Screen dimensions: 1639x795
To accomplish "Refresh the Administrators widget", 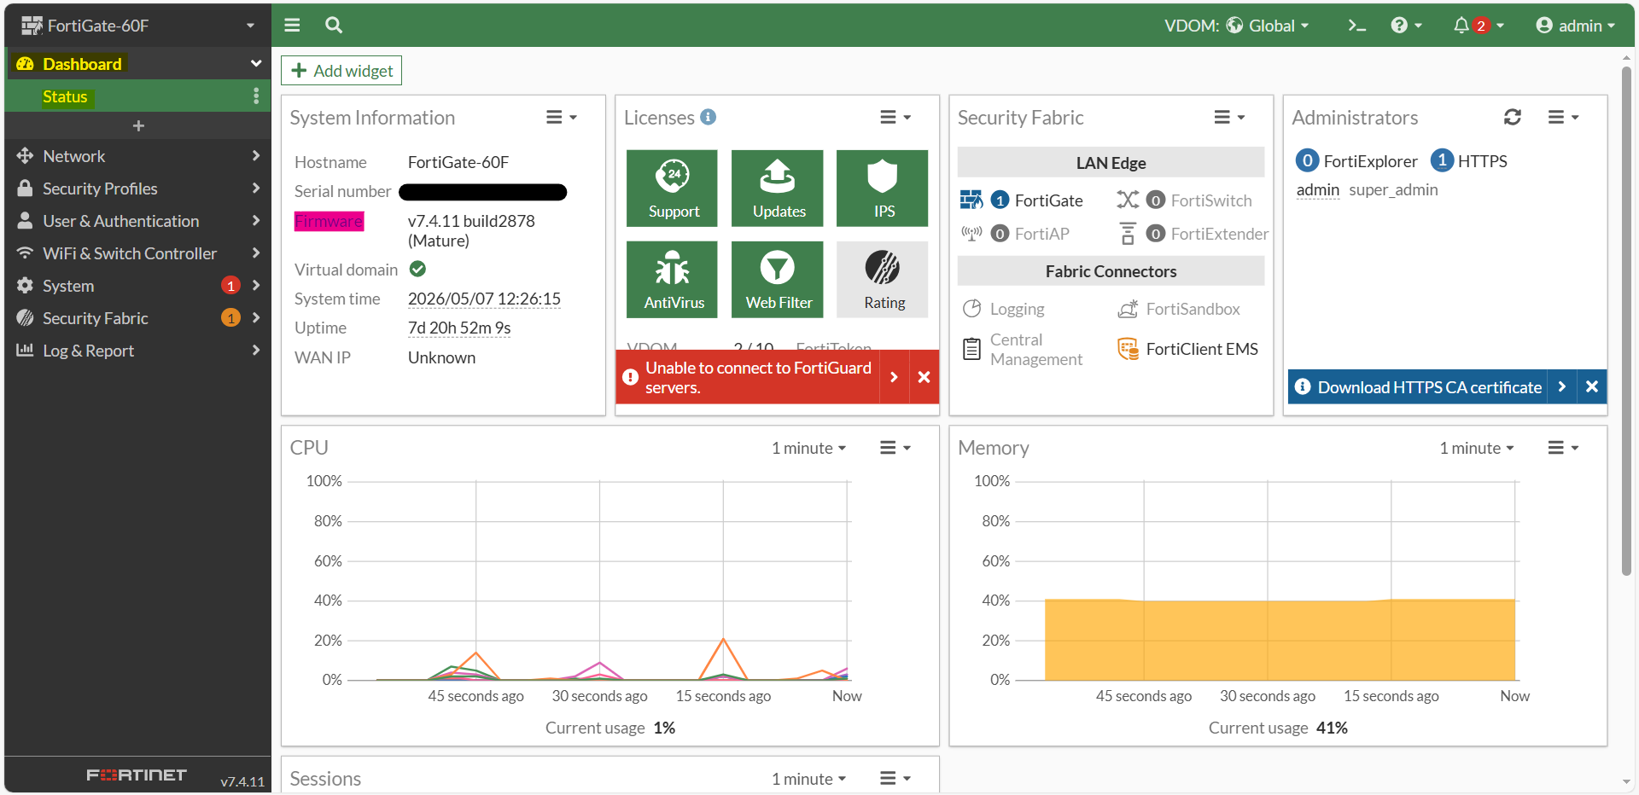I will pyautogui.click(x=1513, y=117).
